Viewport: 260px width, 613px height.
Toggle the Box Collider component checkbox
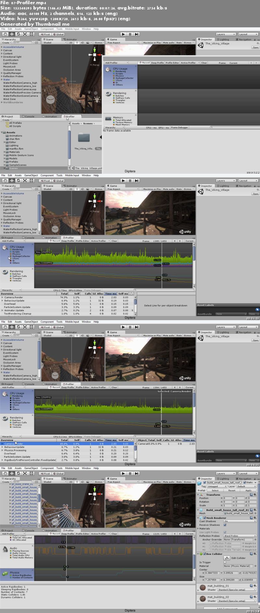204,554
